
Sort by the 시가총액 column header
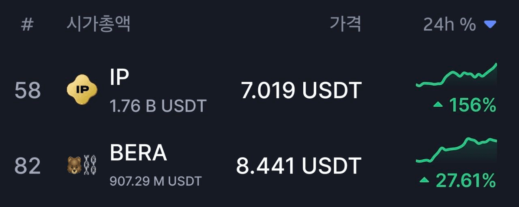click(98, 24)
